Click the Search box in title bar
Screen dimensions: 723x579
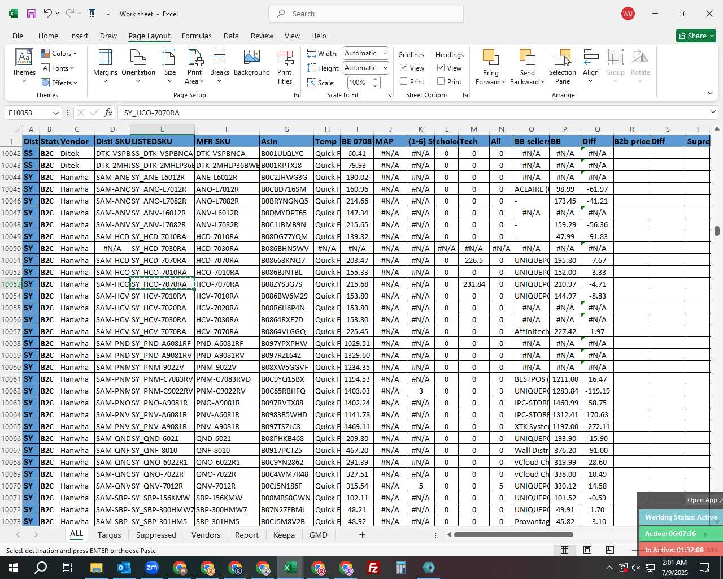tap(366, 14)
